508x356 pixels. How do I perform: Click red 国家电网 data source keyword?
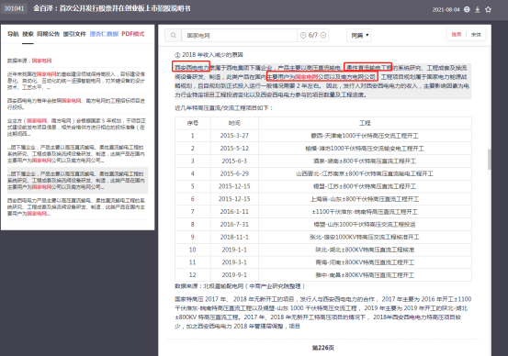pos(41,61)
